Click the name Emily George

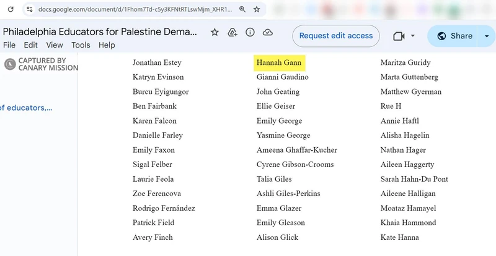(x=280, y=121)
